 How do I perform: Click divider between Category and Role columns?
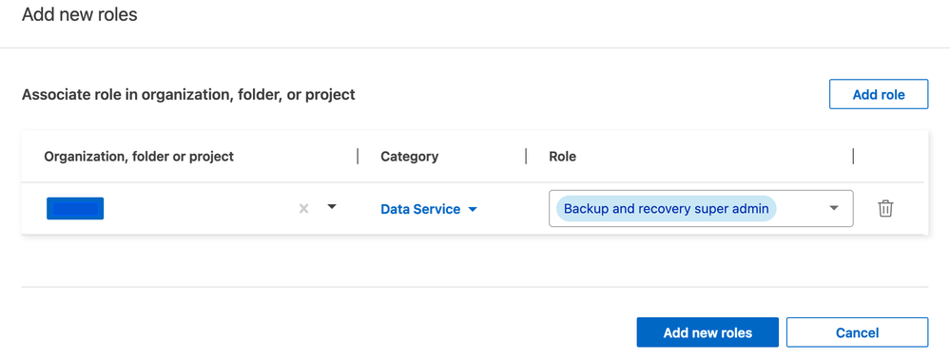(526, 157)
